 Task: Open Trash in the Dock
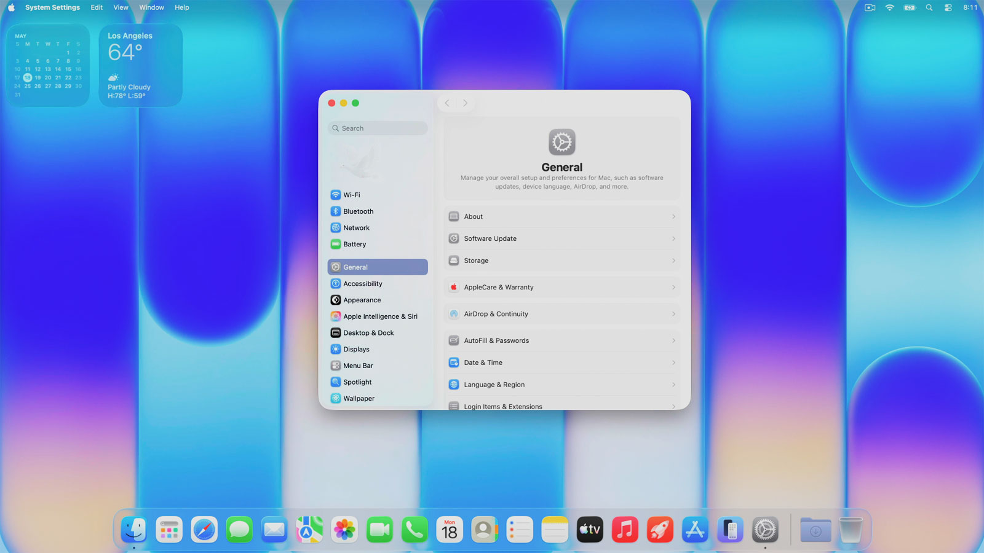pyautogui.click(x=851, y=530)
